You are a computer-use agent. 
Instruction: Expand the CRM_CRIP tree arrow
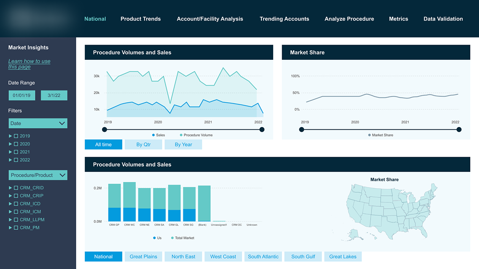pos(11,196)
